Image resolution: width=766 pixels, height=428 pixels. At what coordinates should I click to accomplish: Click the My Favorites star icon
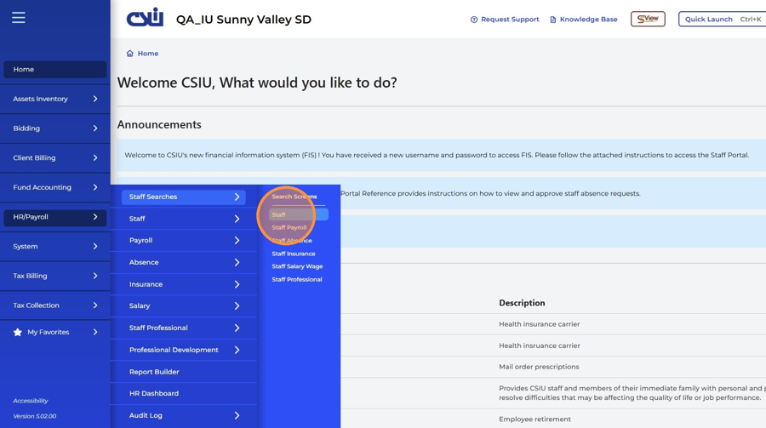click(18, 332)
